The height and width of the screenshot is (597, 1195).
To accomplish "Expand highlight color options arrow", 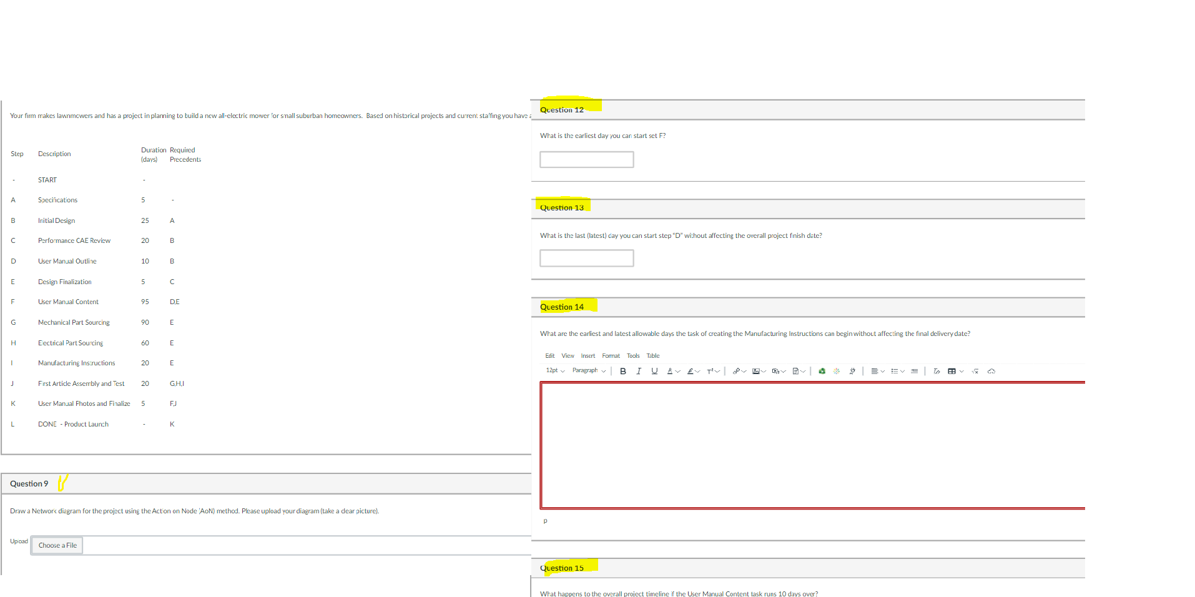I will coord(698,372).
